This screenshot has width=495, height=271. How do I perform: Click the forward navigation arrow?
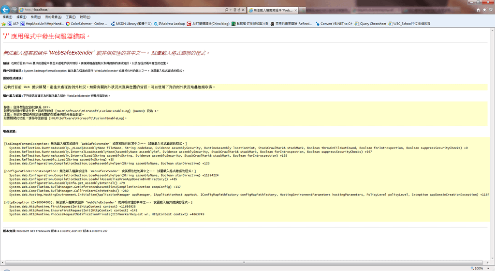click(x=14, y=10)
